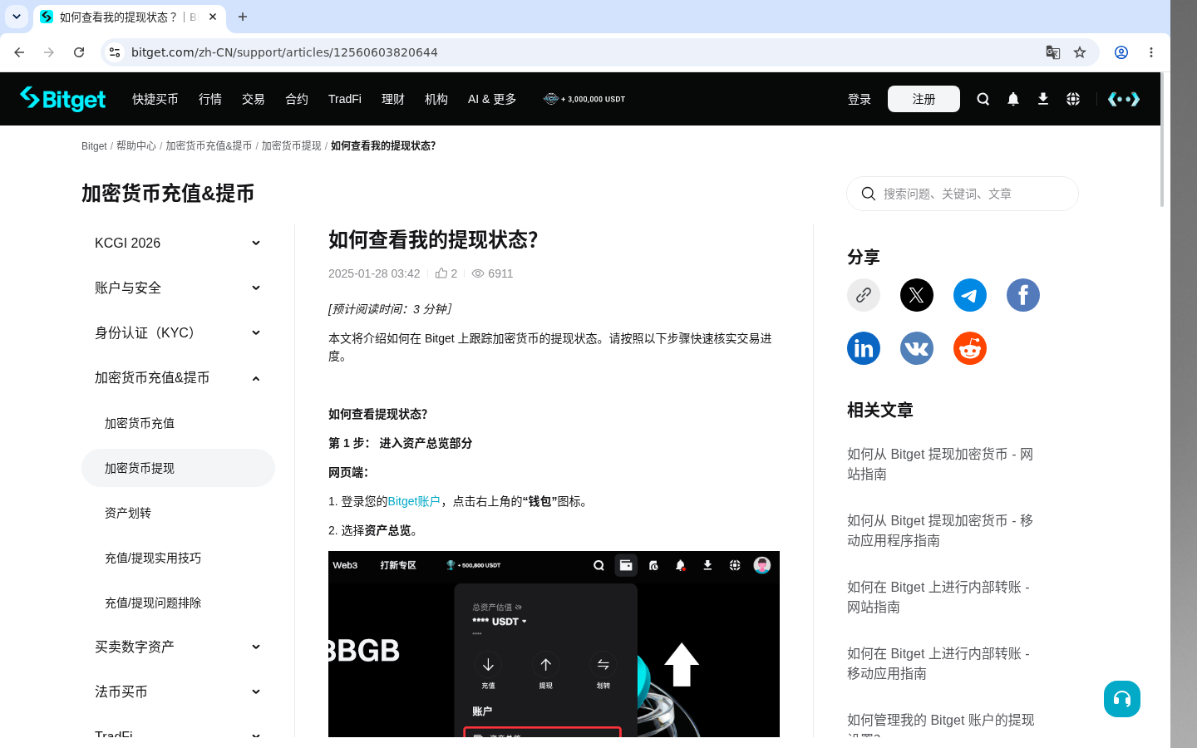Open 机构 menu in the top navigation
This screenshot has height=748, width=1197.
[x=436, y=99]
